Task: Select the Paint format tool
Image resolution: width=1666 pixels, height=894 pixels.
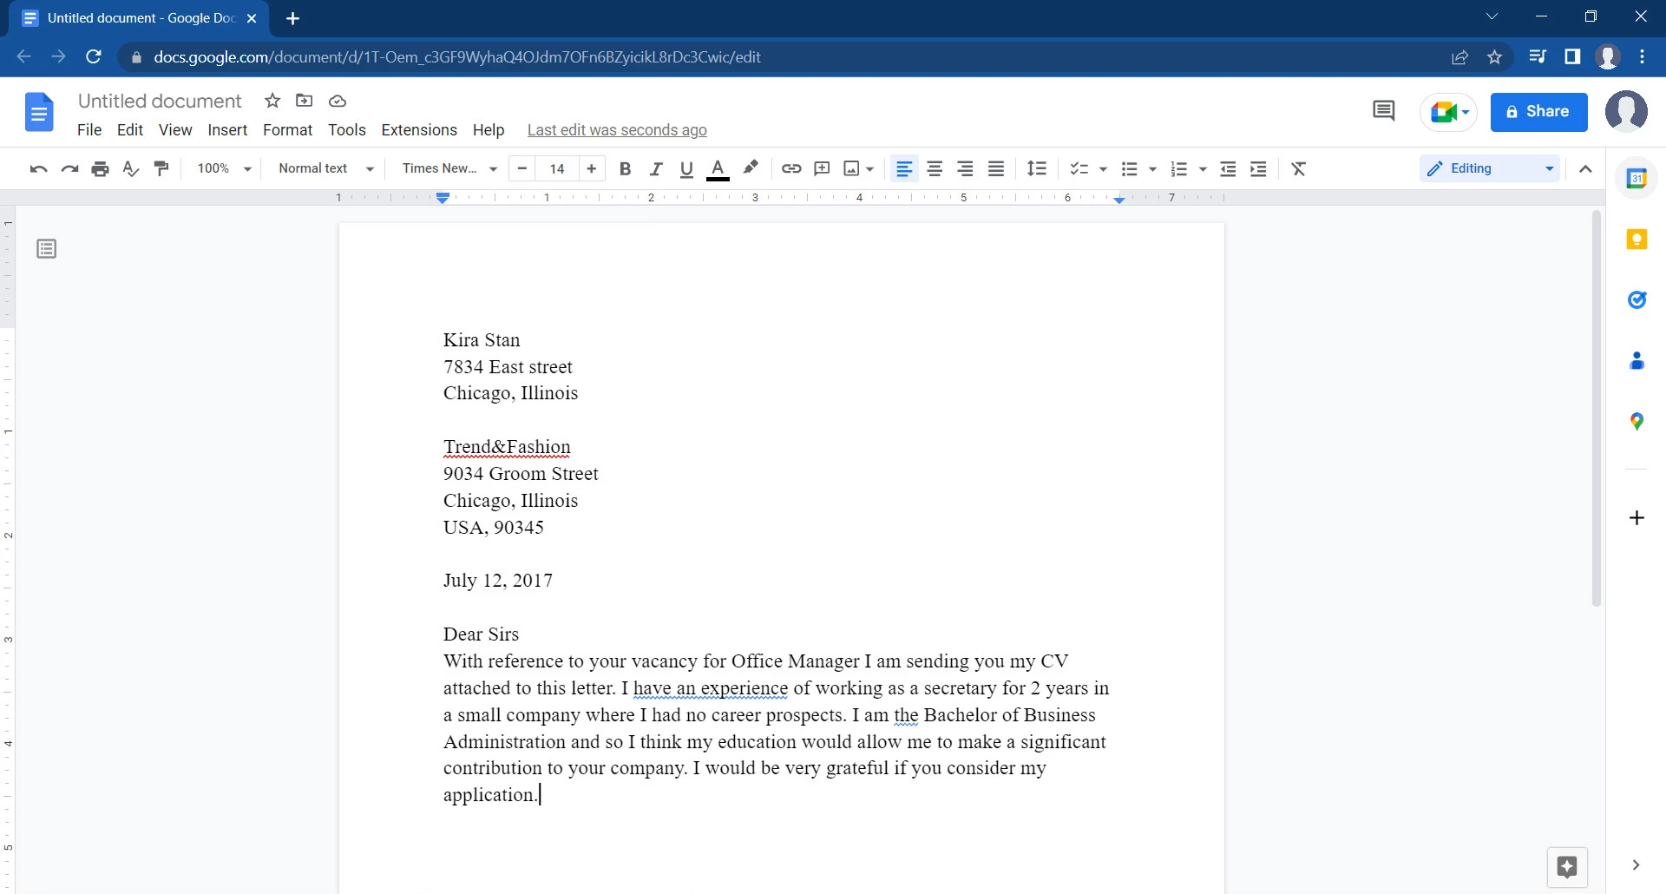Action: 161,169
